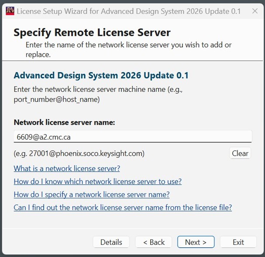
Task: Open 'How do I know which network license server to use?'
Action: click(98, 181)
